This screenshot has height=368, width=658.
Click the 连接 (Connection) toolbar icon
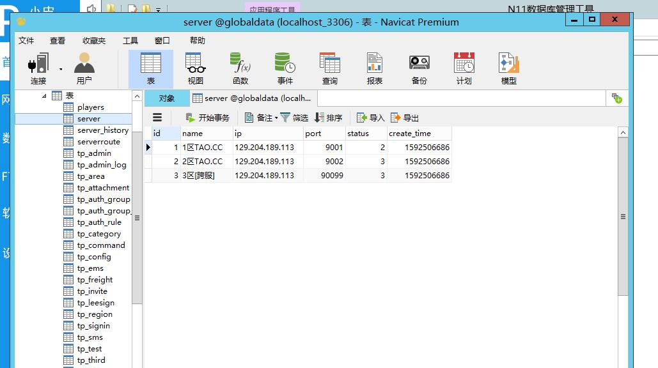pyautogui.click(x=38, y=68)
